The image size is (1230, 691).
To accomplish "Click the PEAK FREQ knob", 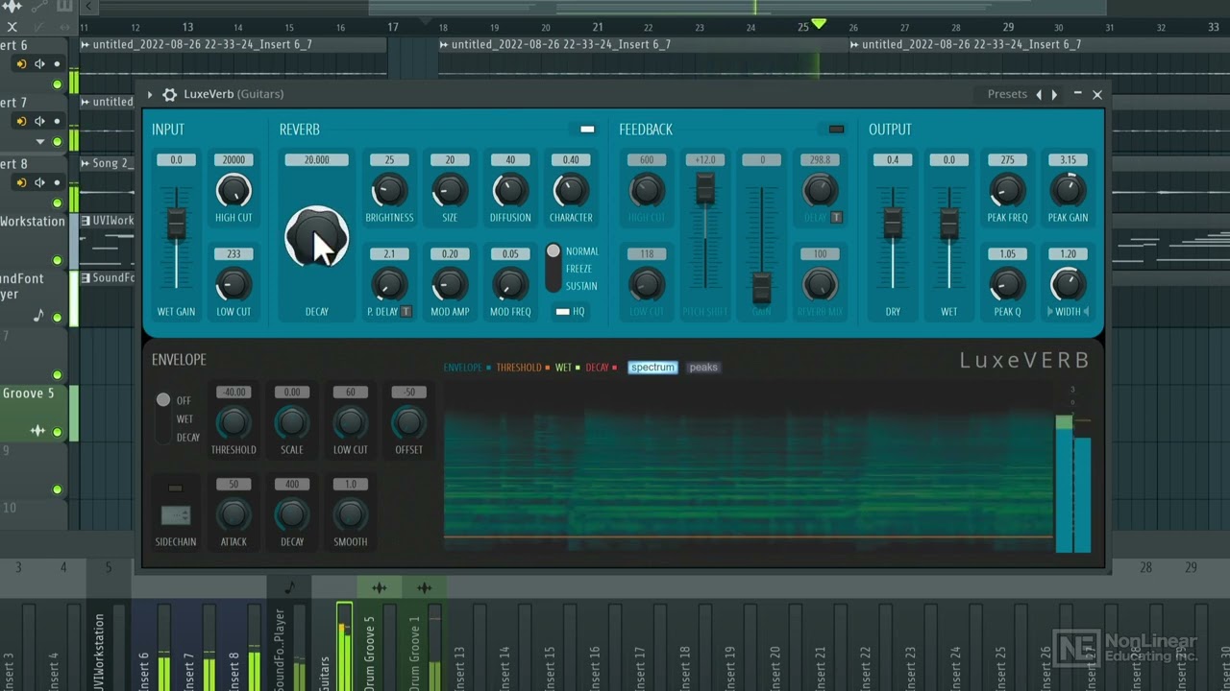I will 1007,190.
